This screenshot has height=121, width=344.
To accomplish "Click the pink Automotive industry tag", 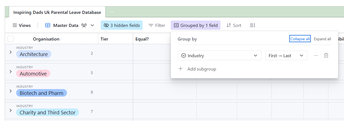I will click(33, 74).
